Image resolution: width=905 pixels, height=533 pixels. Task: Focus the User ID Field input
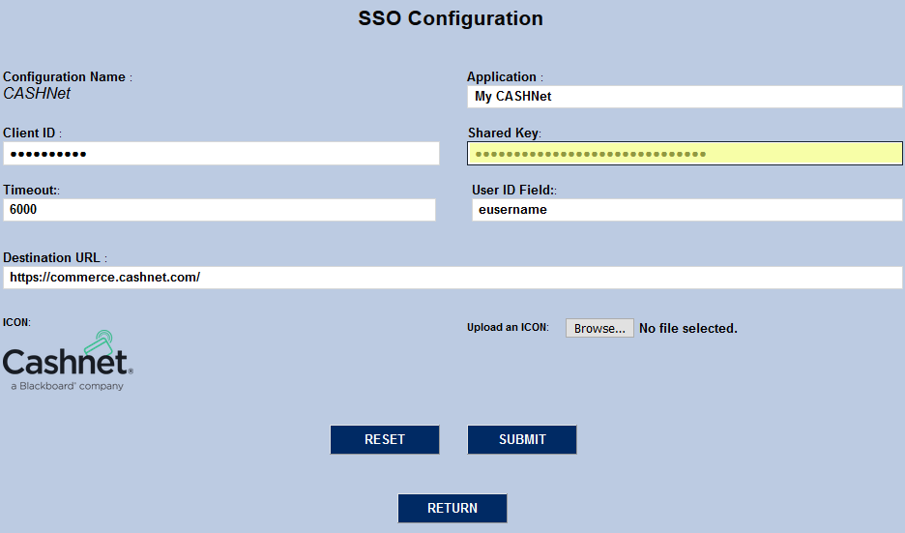(686, 210)
